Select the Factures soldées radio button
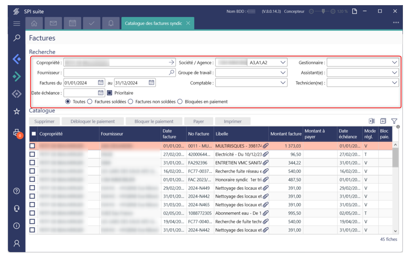Image resolution: width=417 pixels, height=255 pixels. (x=90, y=102)
